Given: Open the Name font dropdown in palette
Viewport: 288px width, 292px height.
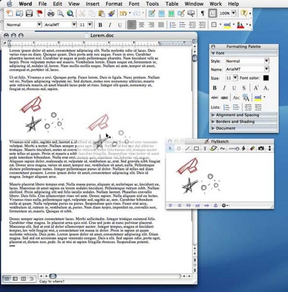Looking at the screenshot, I should [x=267, y=69].
